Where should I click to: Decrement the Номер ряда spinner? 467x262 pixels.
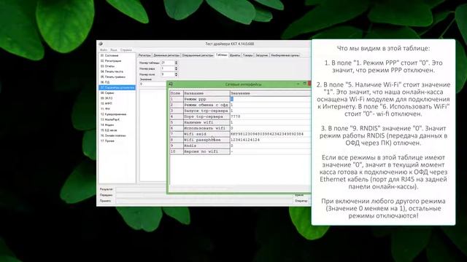176,70
